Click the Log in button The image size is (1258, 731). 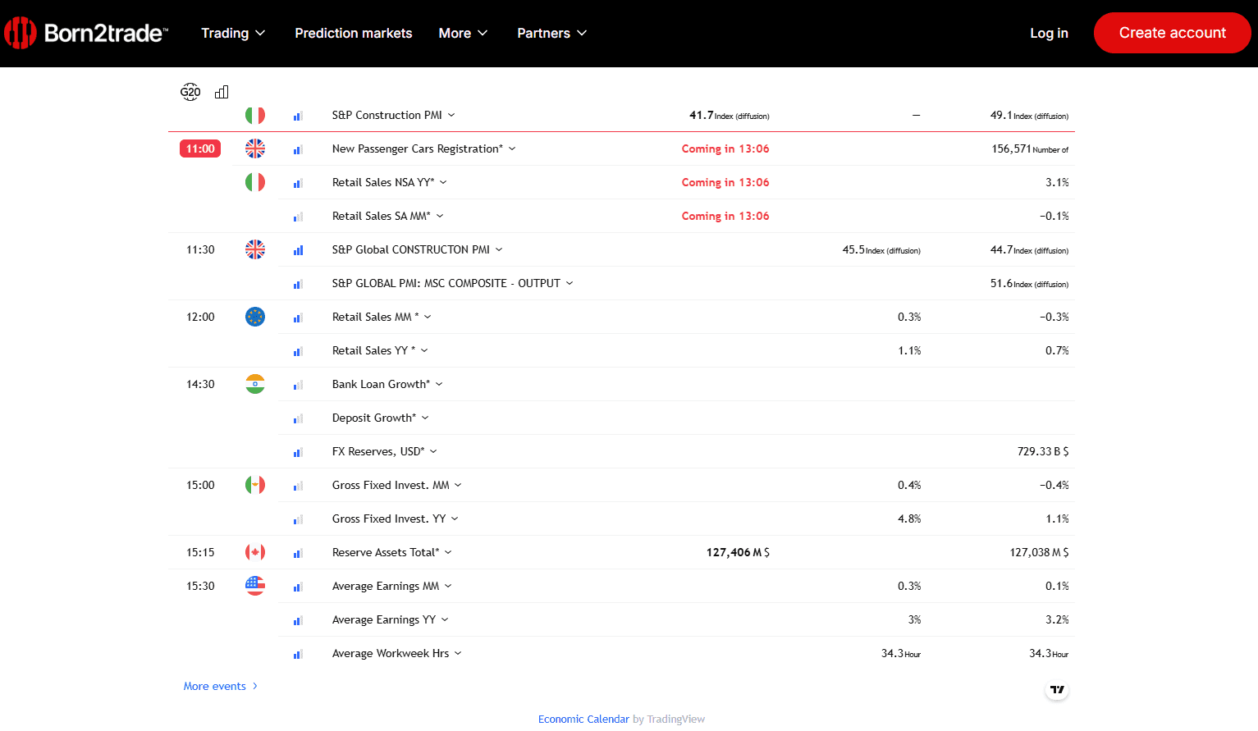tap(1049, 33)
